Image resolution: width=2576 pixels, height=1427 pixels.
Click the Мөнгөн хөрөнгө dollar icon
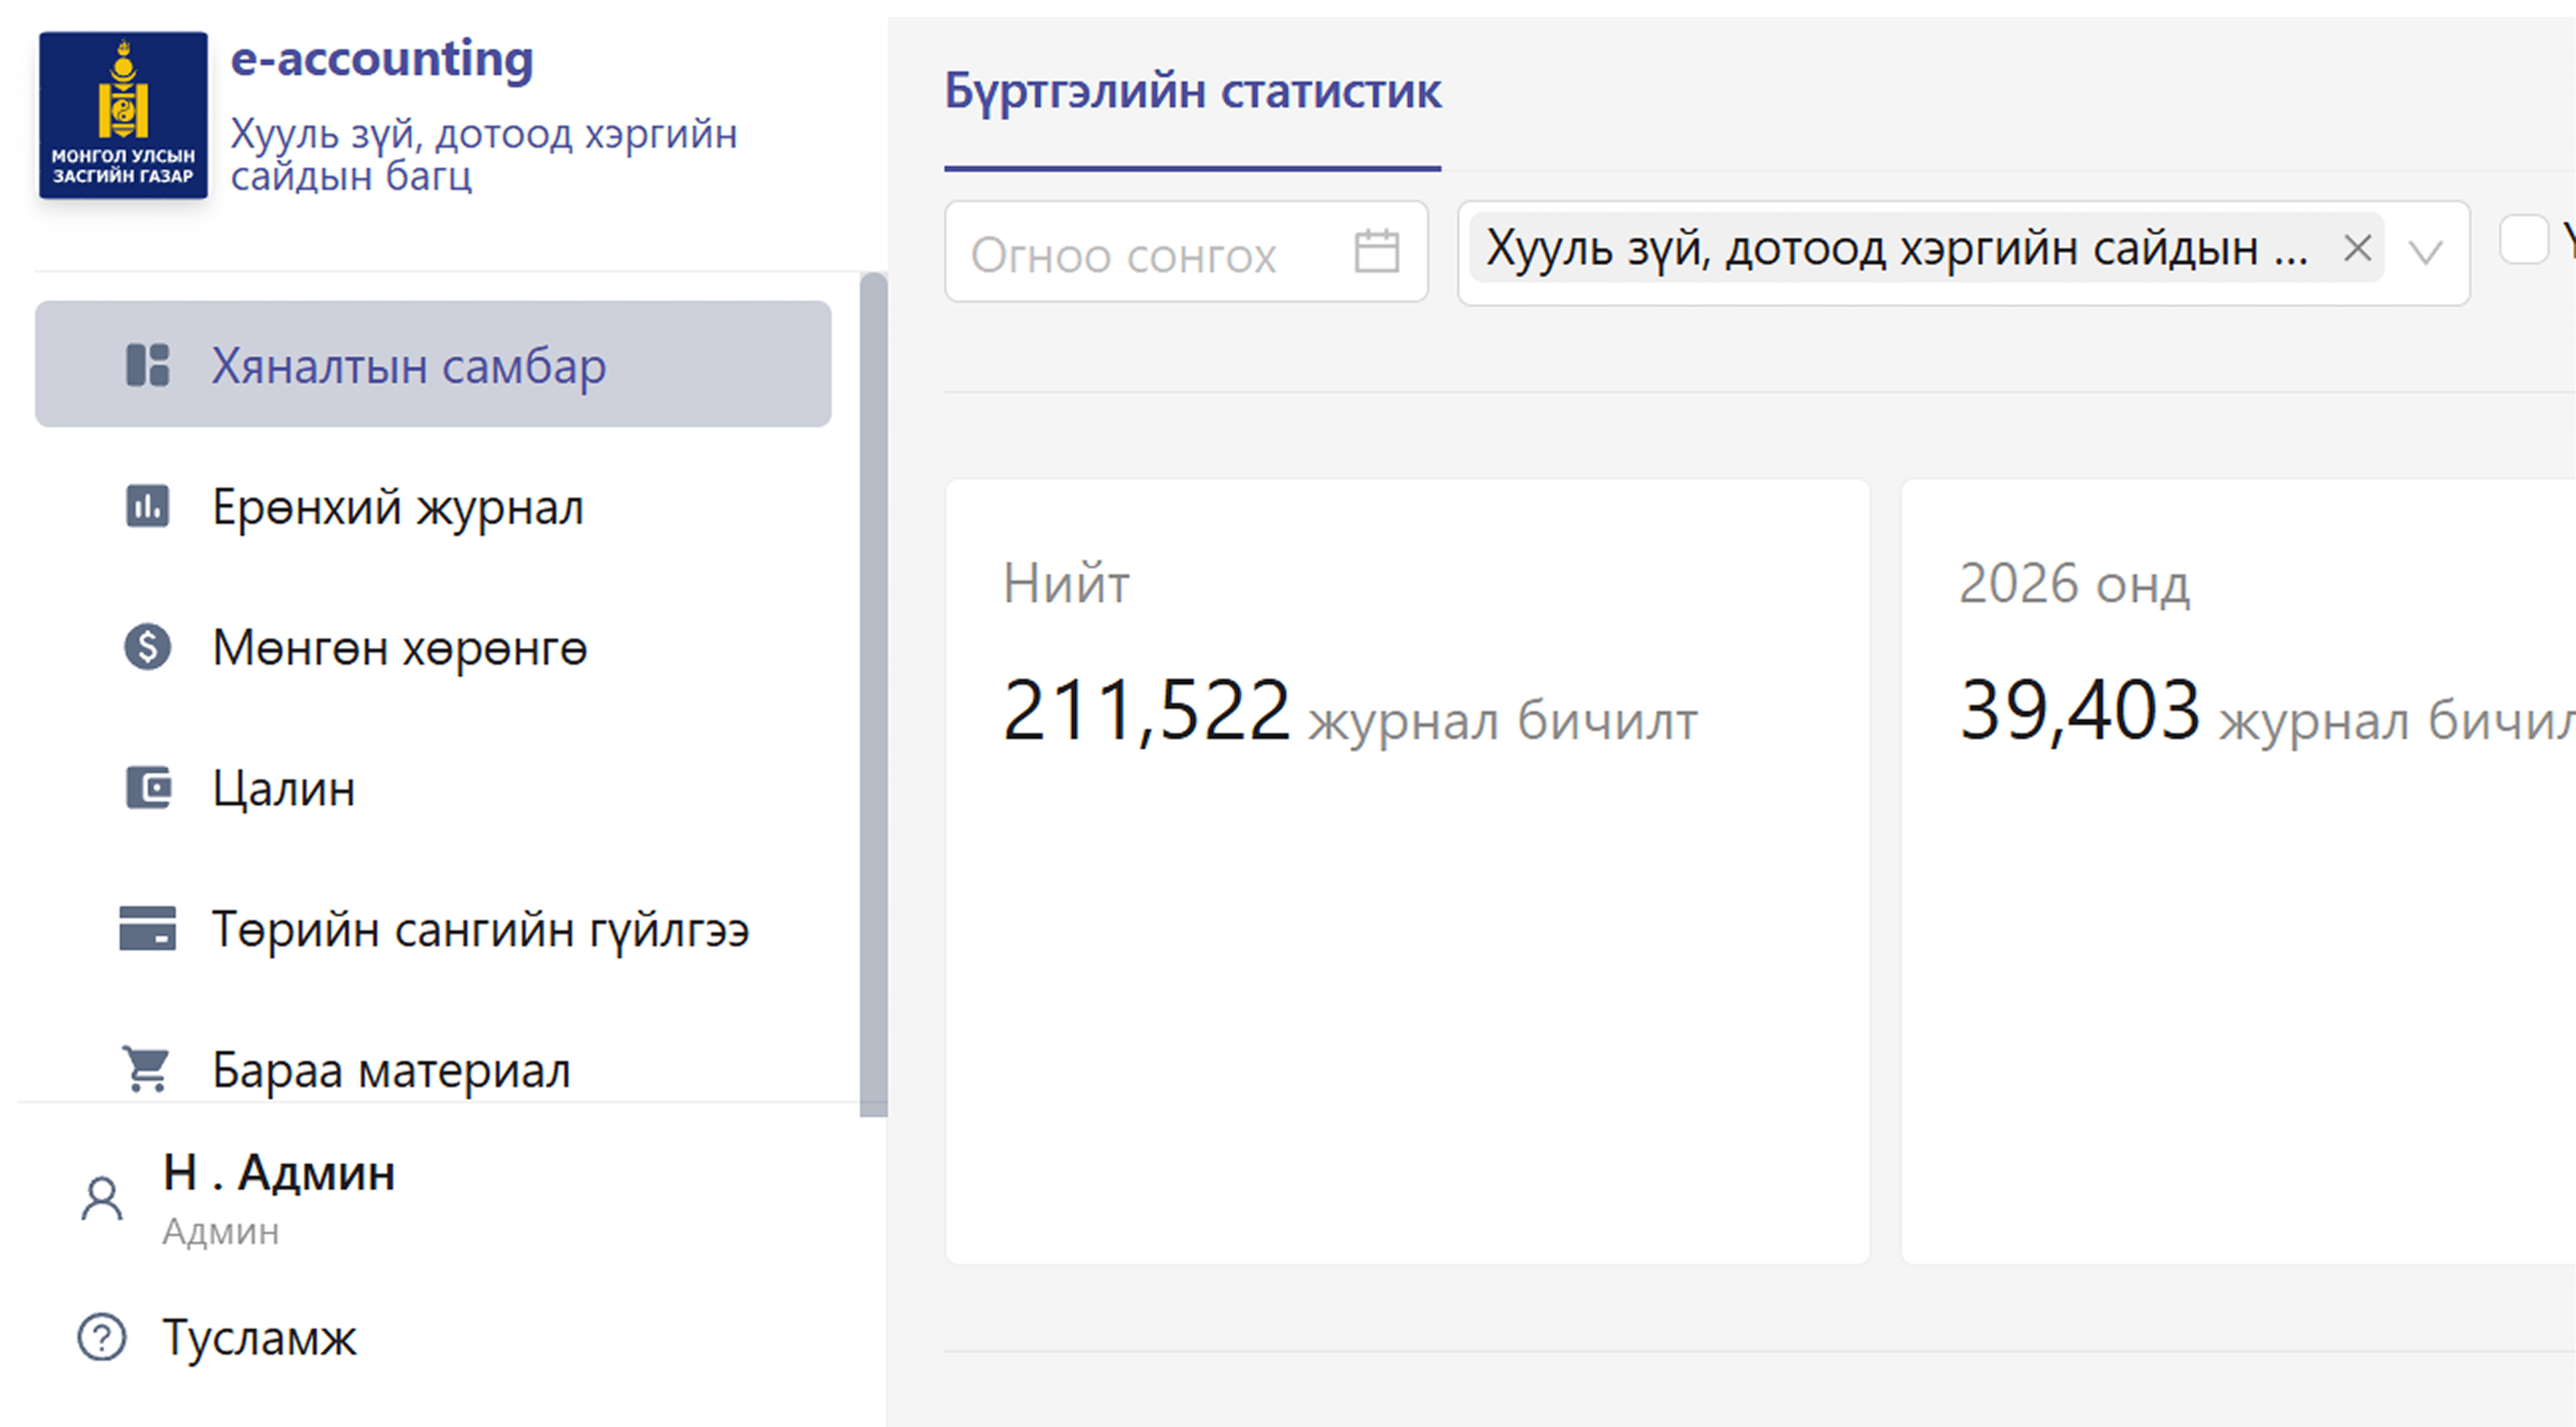point(147,647)
